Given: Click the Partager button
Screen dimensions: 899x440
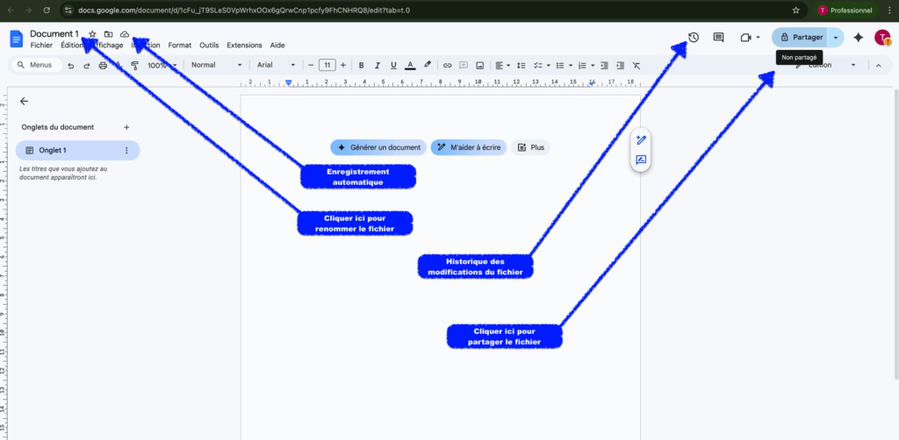Looking at the screenshot, I should [800, 38].
